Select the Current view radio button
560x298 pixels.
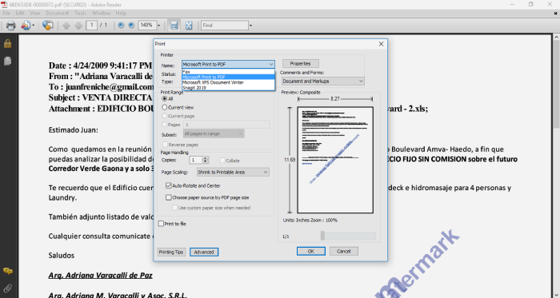165,107
